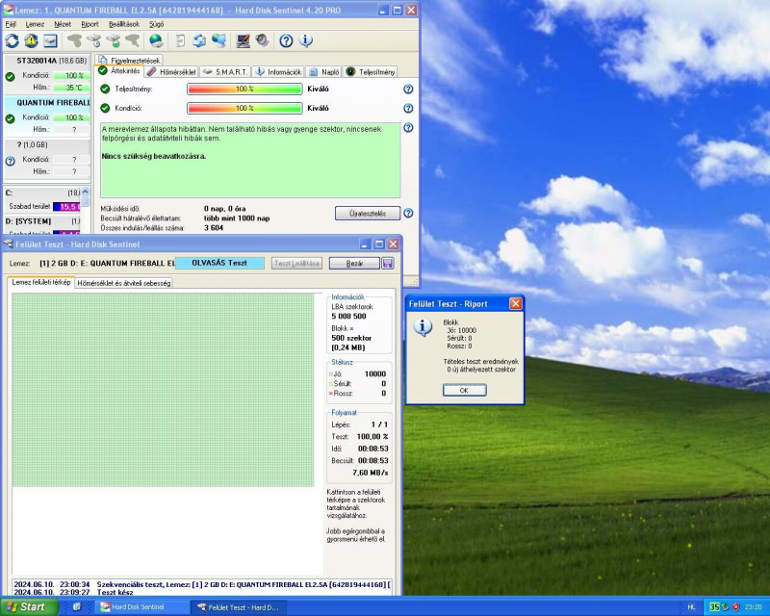This screenshot has height=616, width=770.
Task: Click the Teljesítmény 100 % progress bar
Action: coord(244,89)
